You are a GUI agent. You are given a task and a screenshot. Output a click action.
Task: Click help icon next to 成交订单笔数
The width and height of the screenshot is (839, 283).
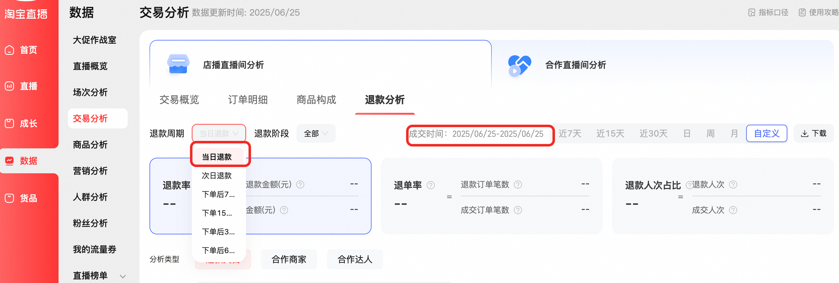point(518,210)
